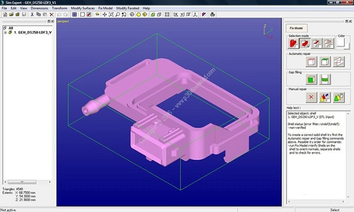This screenshot has height=212, width=354.
Task: Click the scissors cut icon in toolbar
Action: point(32,14)
